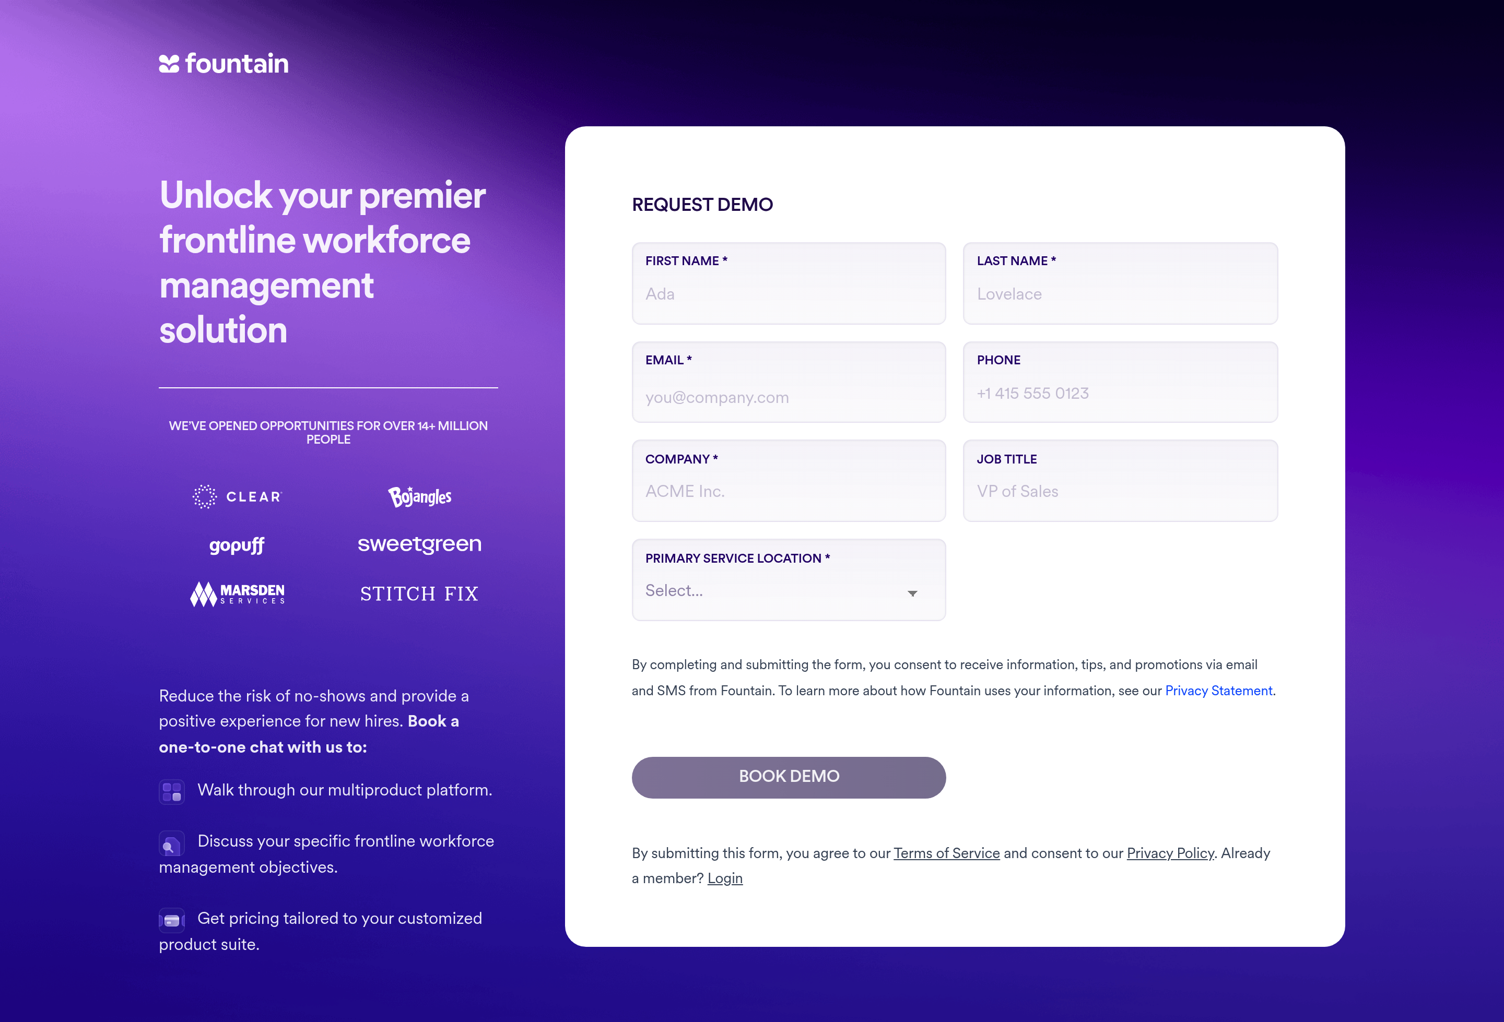The image size is (1504, 1022).
Task: Click the Stitch Fix logo
Action: (x=419, y=594)
